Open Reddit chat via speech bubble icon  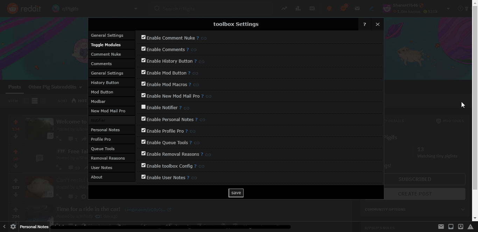point(343,8)
